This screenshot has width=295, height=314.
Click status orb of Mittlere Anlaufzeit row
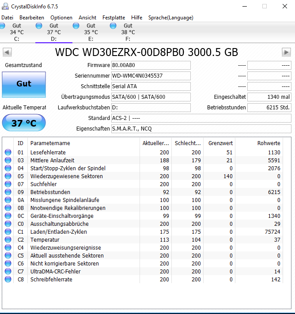tap(8, 160)
